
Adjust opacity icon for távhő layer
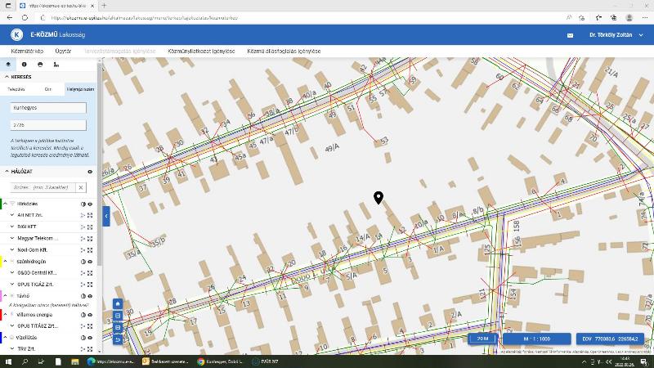coord(83,296)
